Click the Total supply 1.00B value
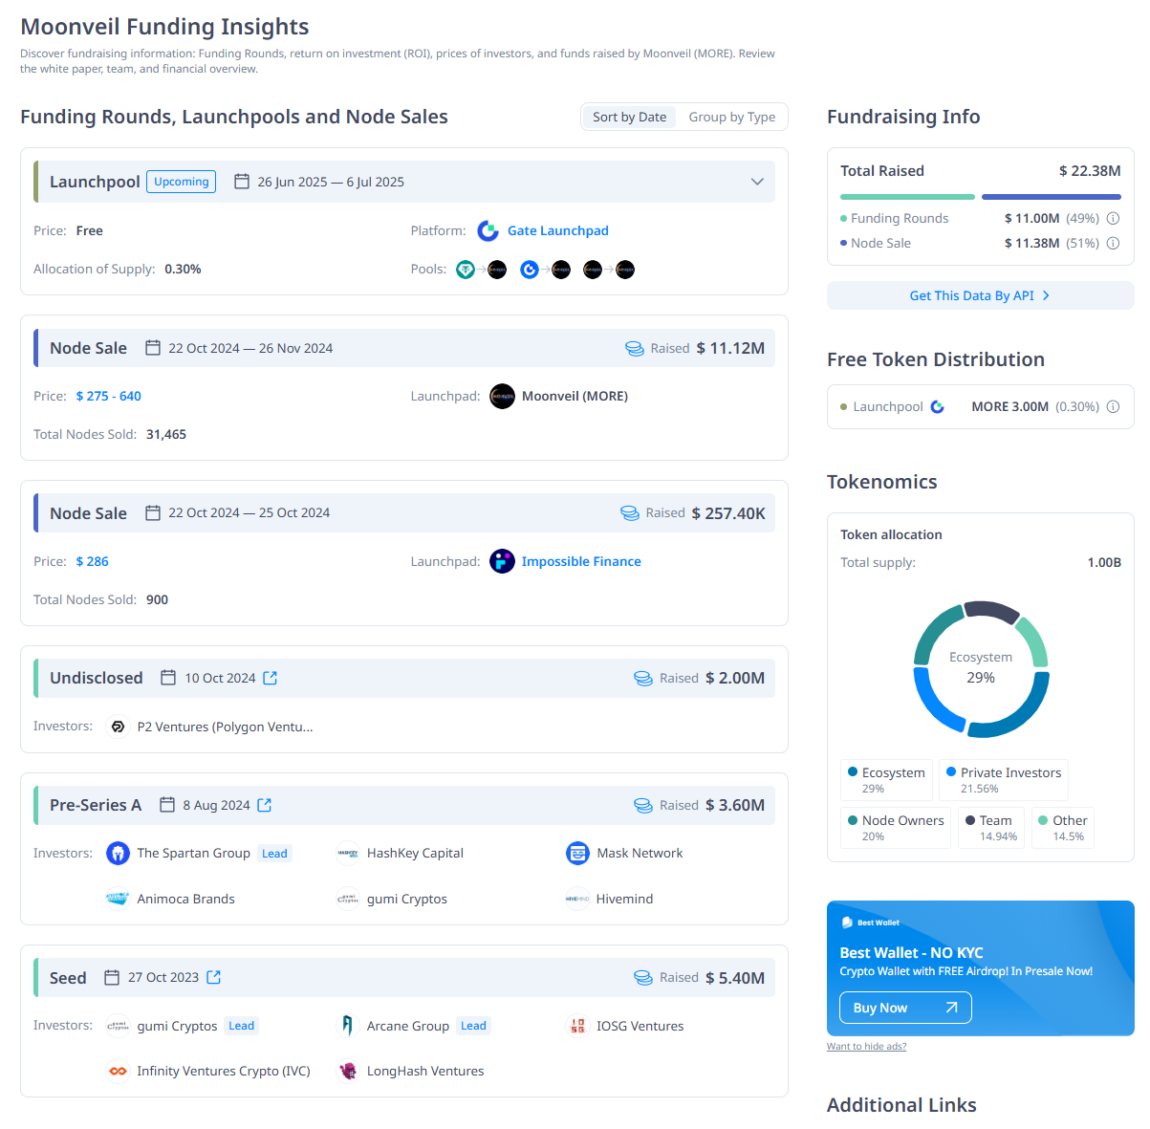The width and height of the screenshot is (1150, 1129). [x=1104, y=562]
